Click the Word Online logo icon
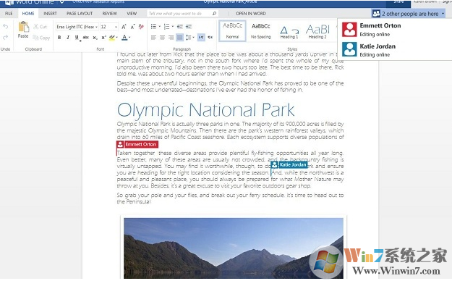 [9, 2]
